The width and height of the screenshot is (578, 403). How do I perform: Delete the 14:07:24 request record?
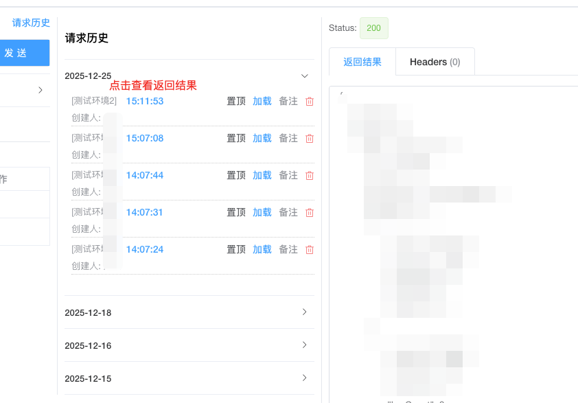tap(310, 250)
